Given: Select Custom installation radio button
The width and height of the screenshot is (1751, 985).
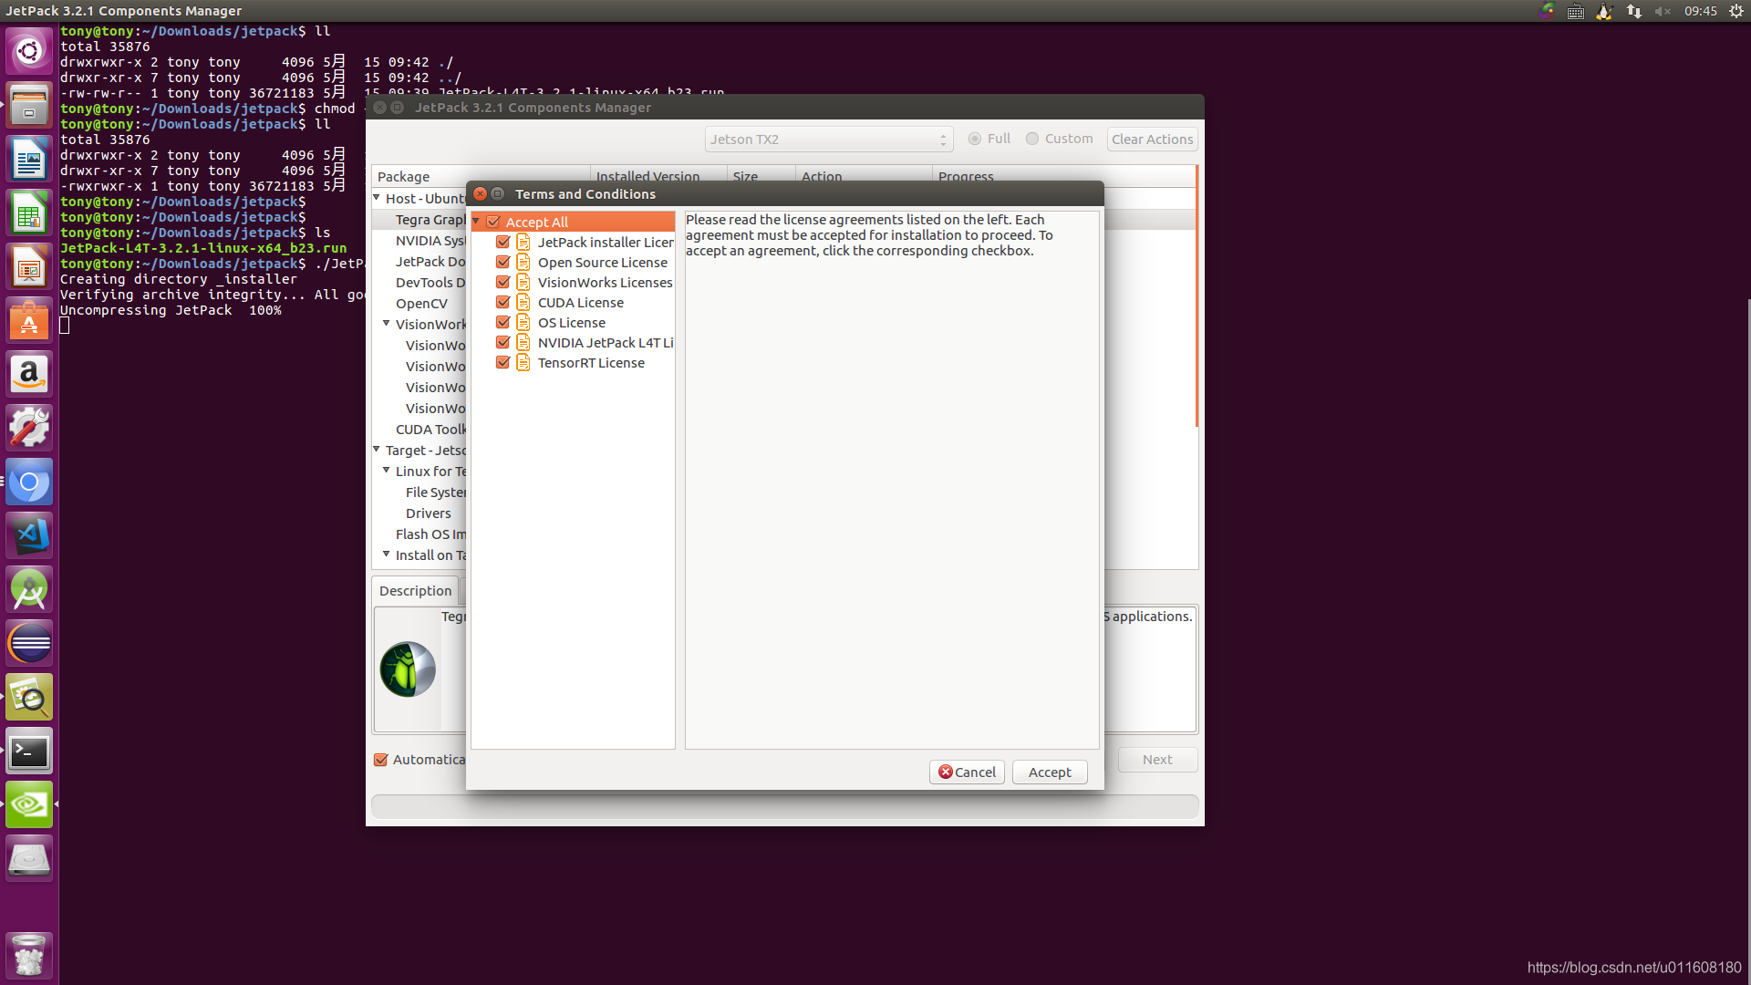Looking at the screenshot, I should click(1032, 139).
